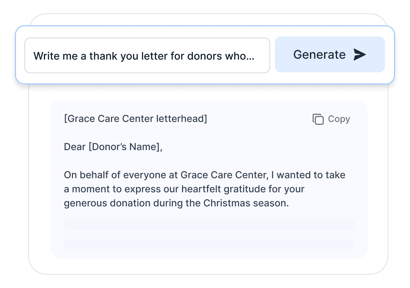This screenshot has height=288, width=410.
Task: Click the Copy label text
Action: coord(339,119)
